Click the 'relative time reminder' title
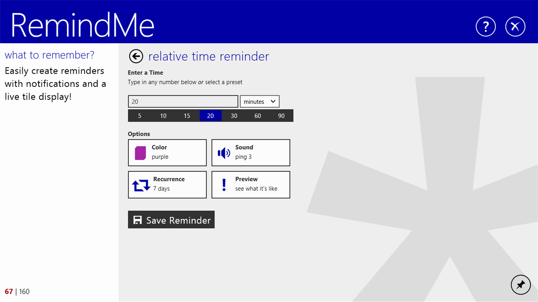Viewport: 538px width, 302px height. [208, 56]
